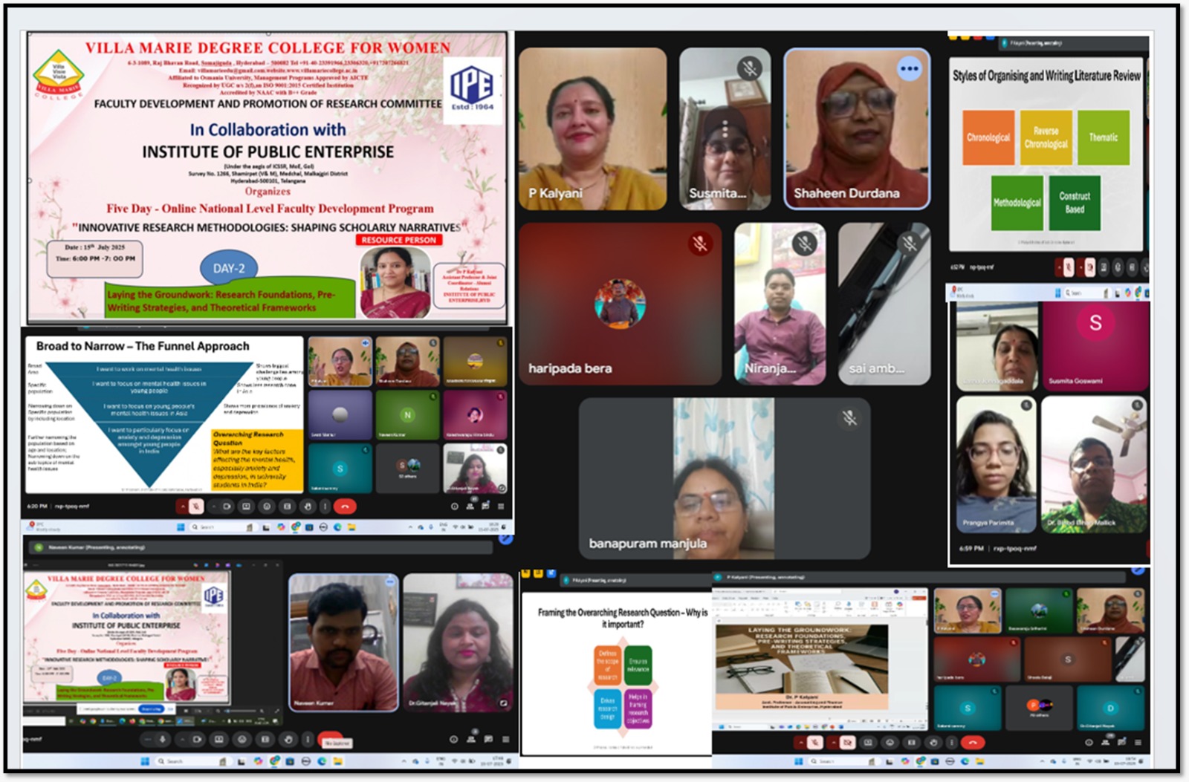Open captions in the Funnel Approach meeting toolbar

(246, 506)
